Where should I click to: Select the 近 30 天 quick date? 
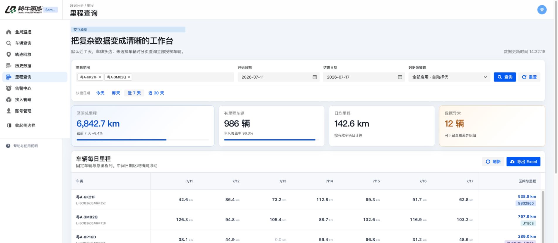point(156,93)
